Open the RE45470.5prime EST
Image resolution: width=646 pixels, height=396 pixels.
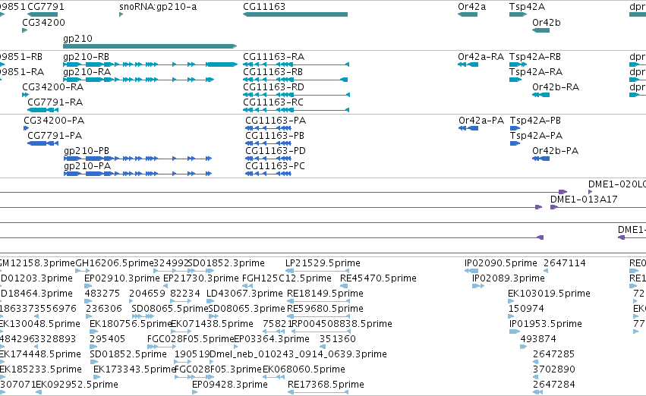pyautogui.click(x=344, y=286)
